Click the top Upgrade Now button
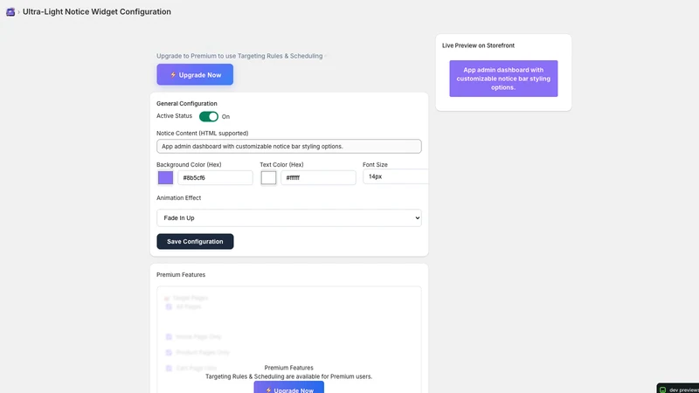Viewport: 699px width, 393px height. tap(195, 74)
